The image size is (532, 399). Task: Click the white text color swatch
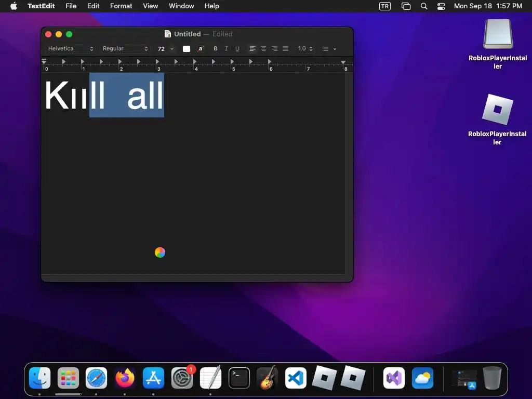187,48
